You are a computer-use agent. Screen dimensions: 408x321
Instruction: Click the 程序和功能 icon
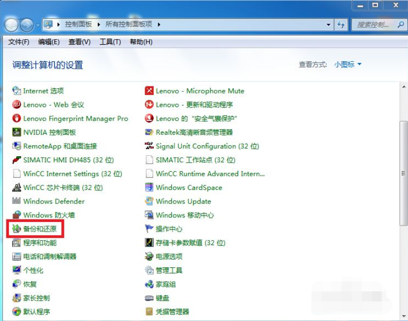point(17,243)
